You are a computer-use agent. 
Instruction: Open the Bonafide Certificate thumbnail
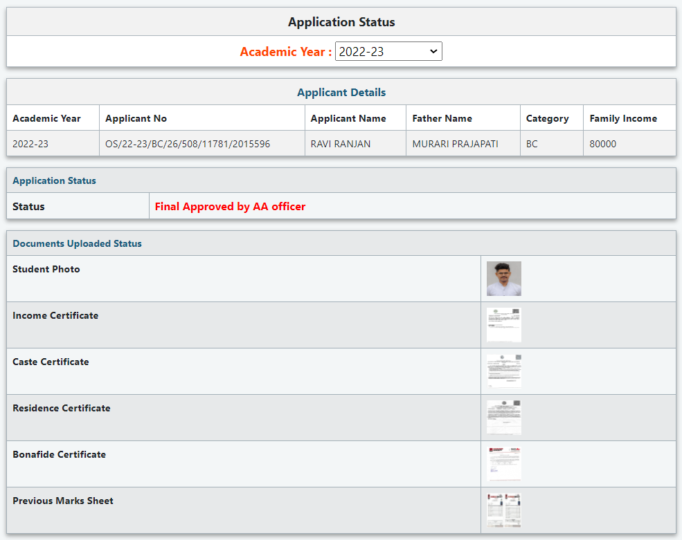tap(503, 464)
